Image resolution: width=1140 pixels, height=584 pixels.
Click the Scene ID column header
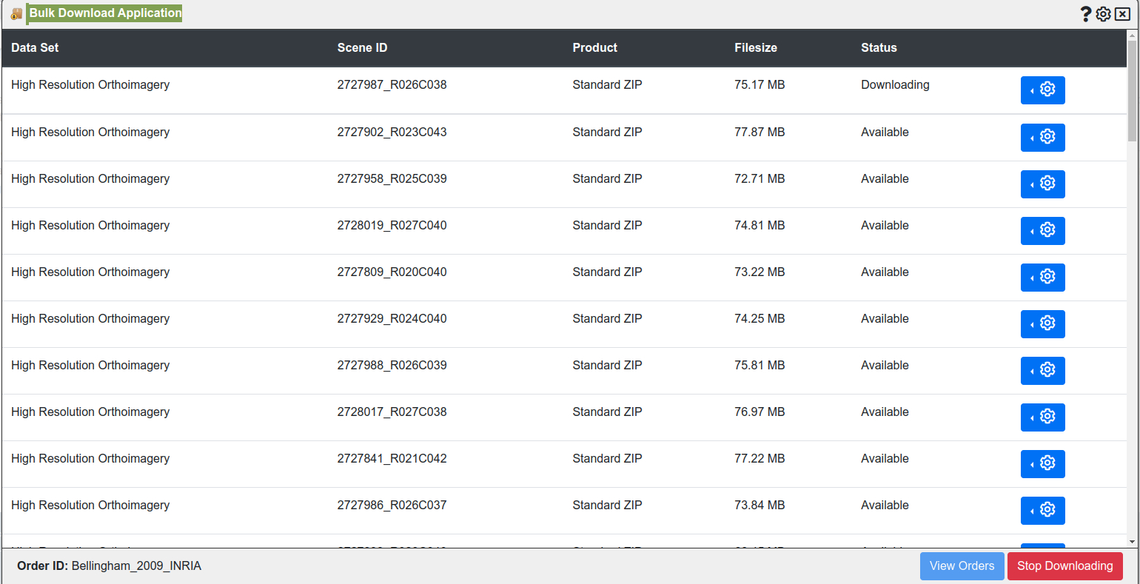[362, 48]
